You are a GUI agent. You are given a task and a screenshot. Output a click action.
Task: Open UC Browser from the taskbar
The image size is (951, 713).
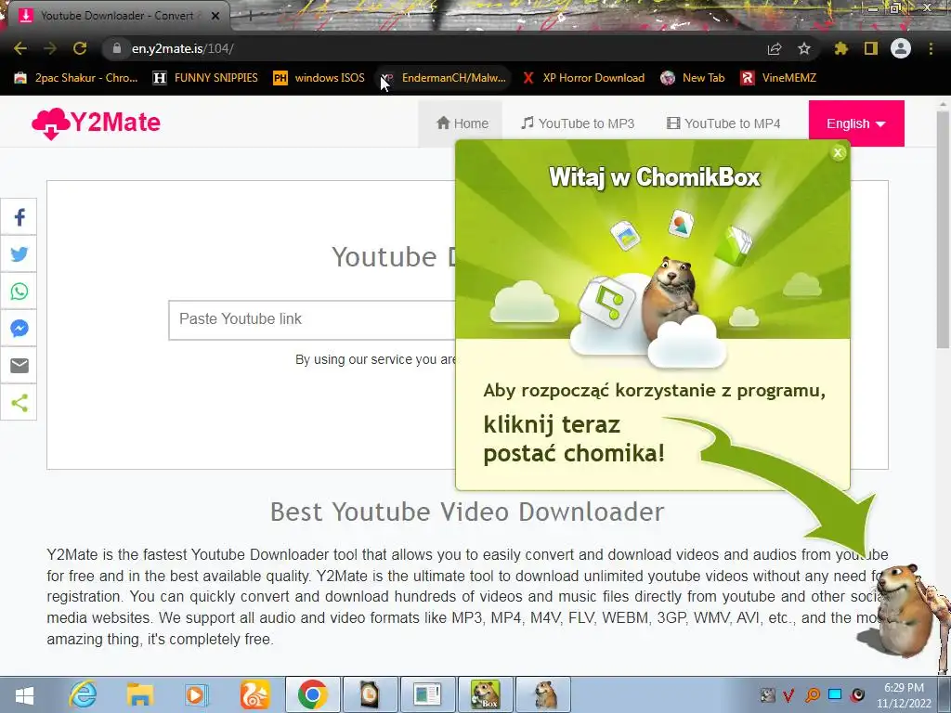[254, 694]
